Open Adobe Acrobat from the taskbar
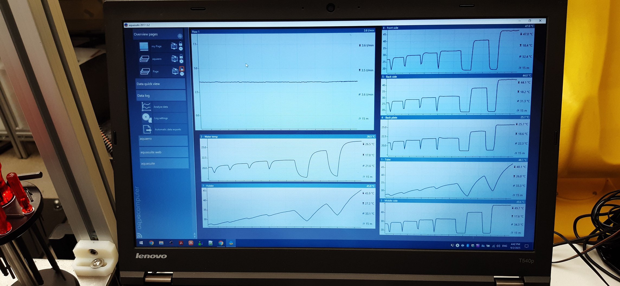Image resolution: width=620 pixels, height=286 pixels. (x=181, y=243)
